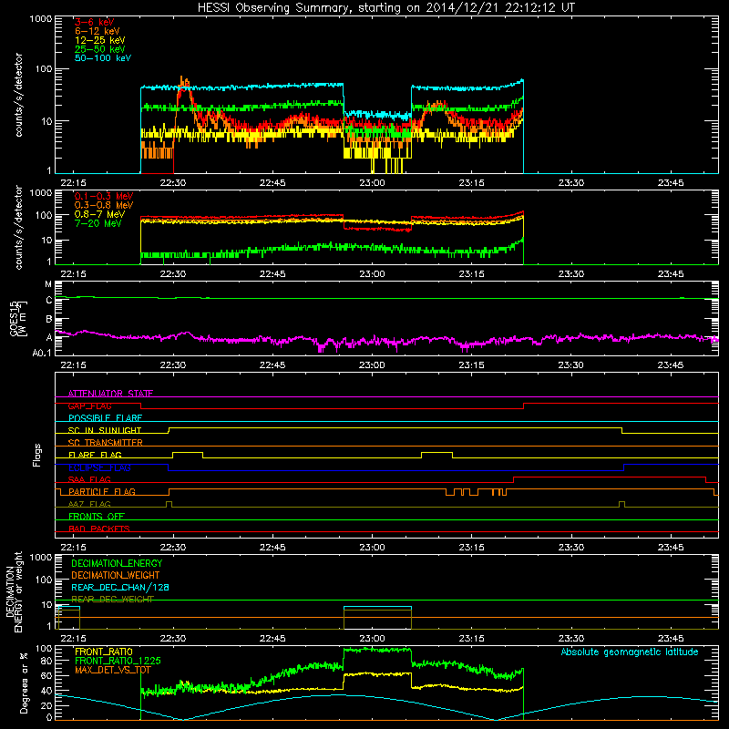Image resolution: width=729 pixels, height=729 pixels.
Task: Click the green FRONT_RATIO_1225 legend label
Action: pos(118,661)
